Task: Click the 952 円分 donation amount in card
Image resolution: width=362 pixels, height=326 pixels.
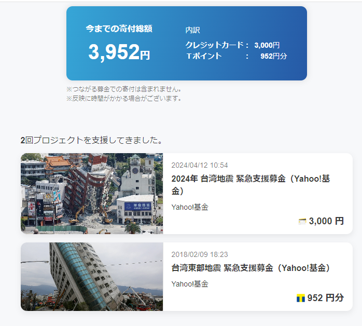Action: (326, 298)
